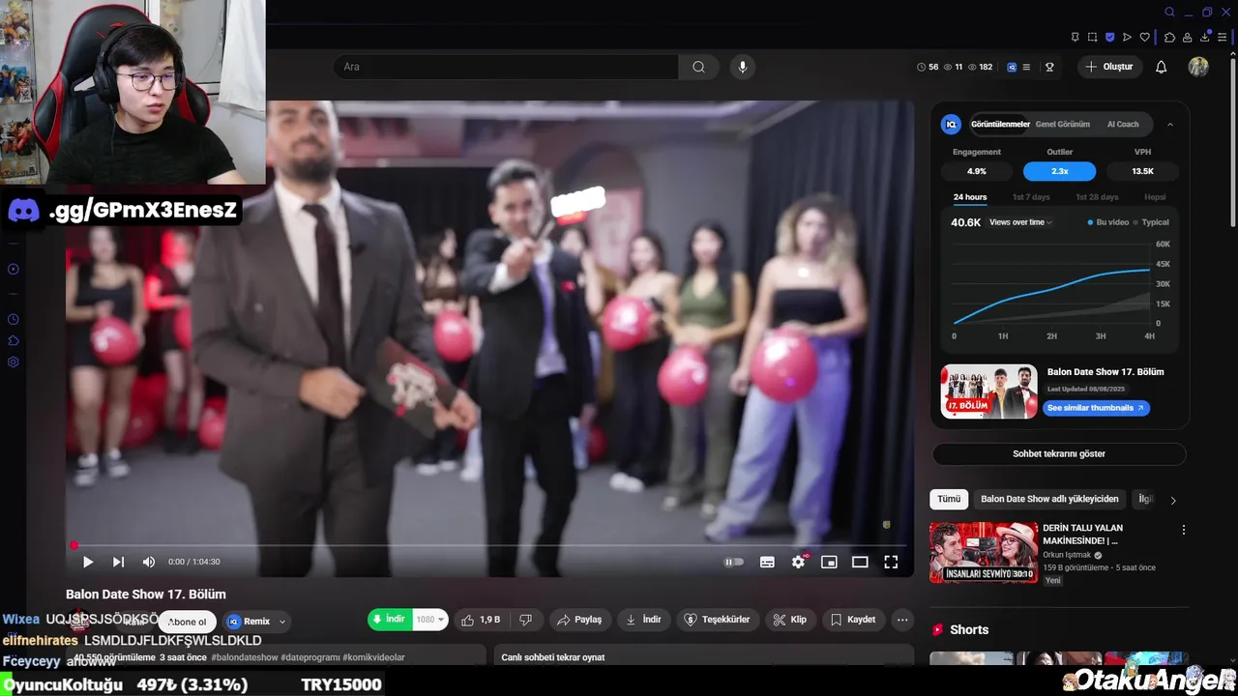Select Balon Date Show adlı yükleyiciden chip
This screenshot has width=1238, height=696.
click(x=1049, y=499)
